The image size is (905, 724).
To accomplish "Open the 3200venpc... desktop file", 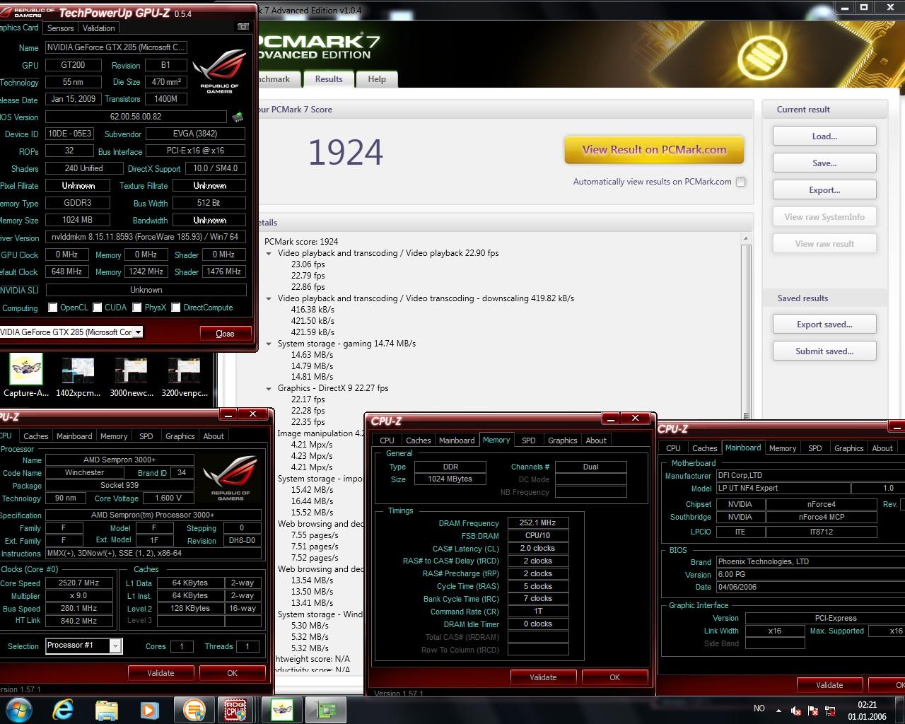I will [x=185, y=376].
